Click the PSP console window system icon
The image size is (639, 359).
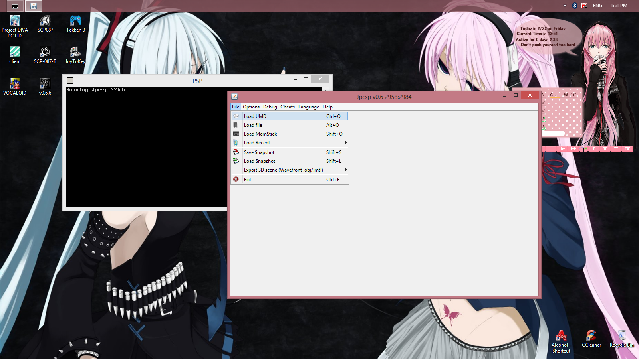[70, 81]
